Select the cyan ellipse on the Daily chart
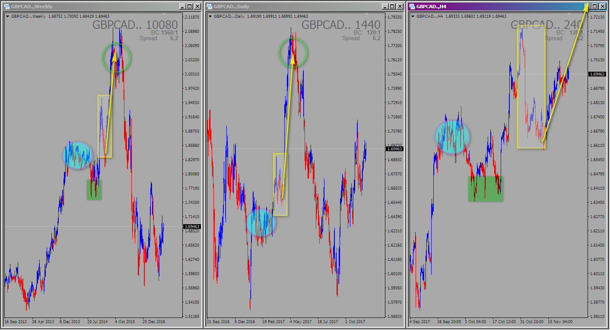Screen dimensions: 610x330 pyautogui.click(x=261, y=223)
